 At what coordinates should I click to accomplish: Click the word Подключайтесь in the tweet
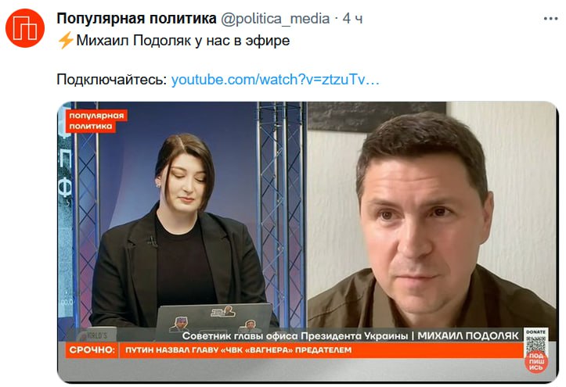(111, 79)
